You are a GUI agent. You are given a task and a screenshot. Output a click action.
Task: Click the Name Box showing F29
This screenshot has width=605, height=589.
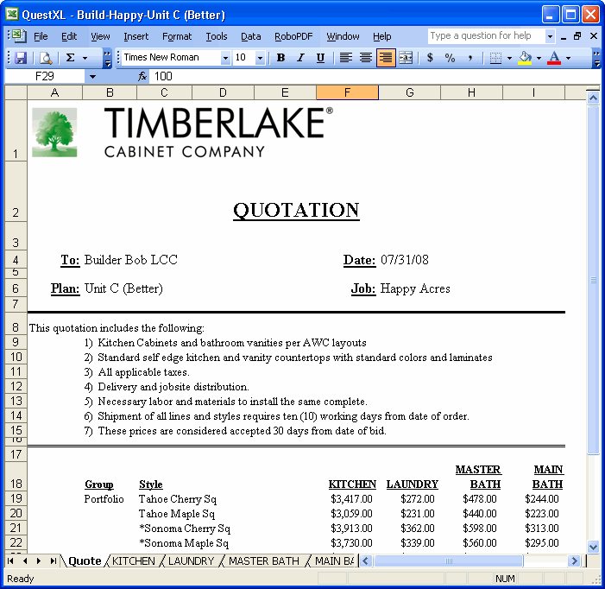[45, 76]
